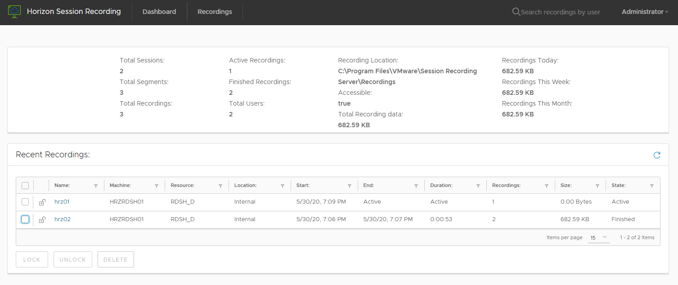The height and width of the screenshot is (285, 678).
Task: Click the Finished Recordings label
Action: tap(260, 82)
